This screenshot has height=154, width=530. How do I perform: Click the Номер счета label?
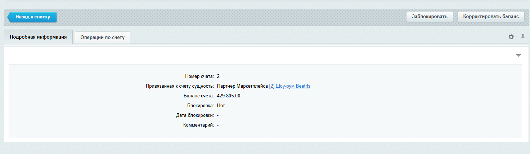point(199,76)
